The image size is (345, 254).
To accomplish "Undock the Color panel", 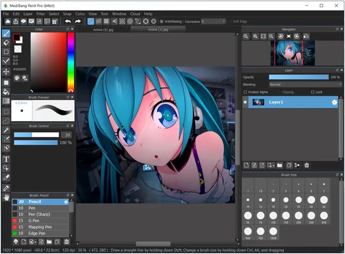I will pos(68,29).
